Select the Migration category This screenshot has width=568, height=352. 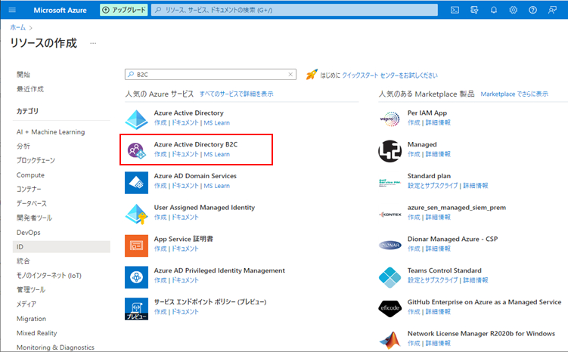[x=31, y=318]
